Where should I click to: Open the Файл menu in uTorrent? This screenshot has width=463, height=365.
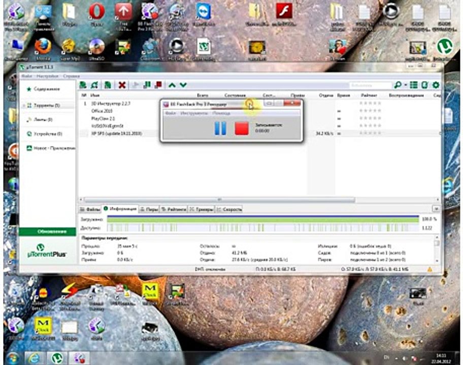(x=27, y=76)
